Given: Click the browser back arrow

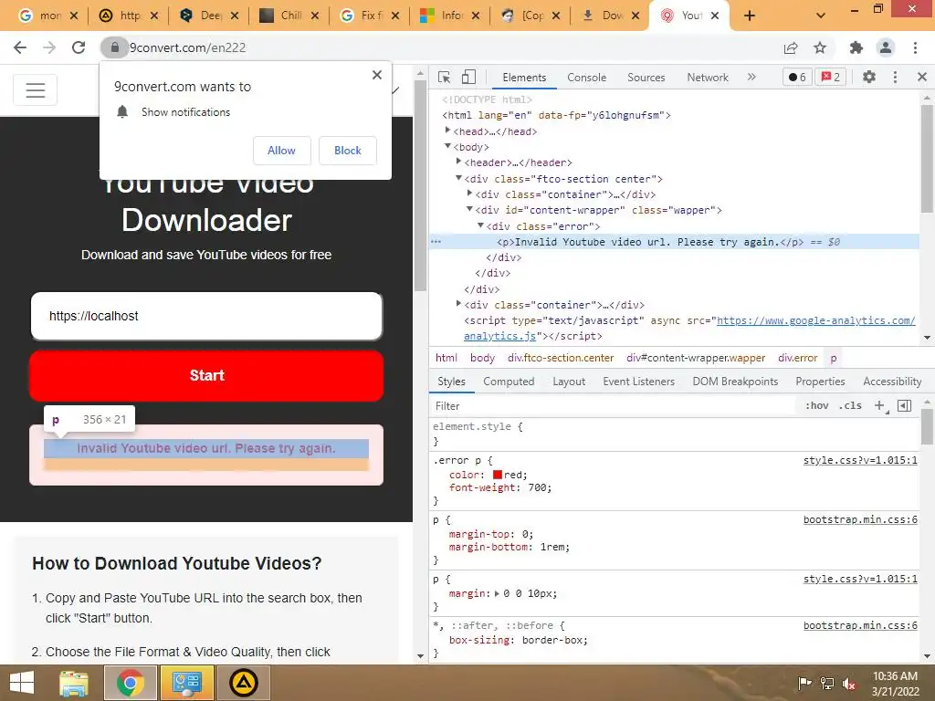Looking at the screenshot, I should click(x=20, y=47).
